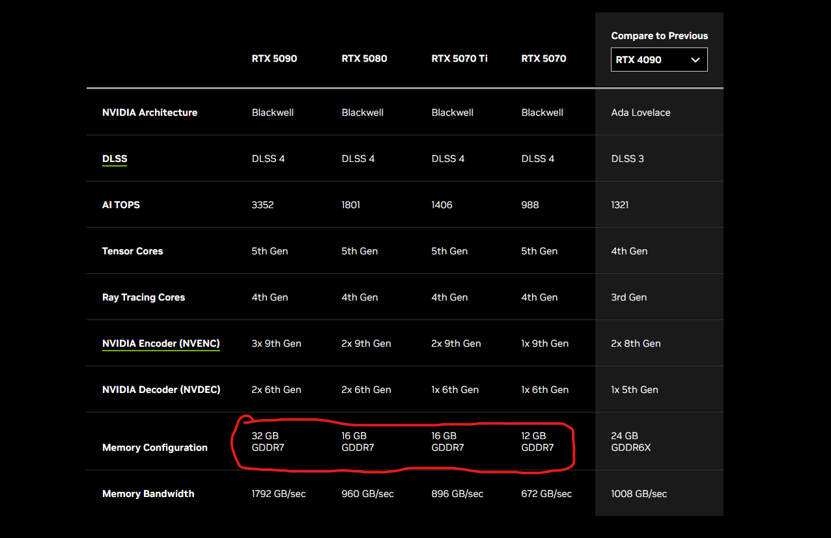Select the Ray Tracing Cores row label
The height and width of the screenshot is (538, 831).
[x=143, y=297]
